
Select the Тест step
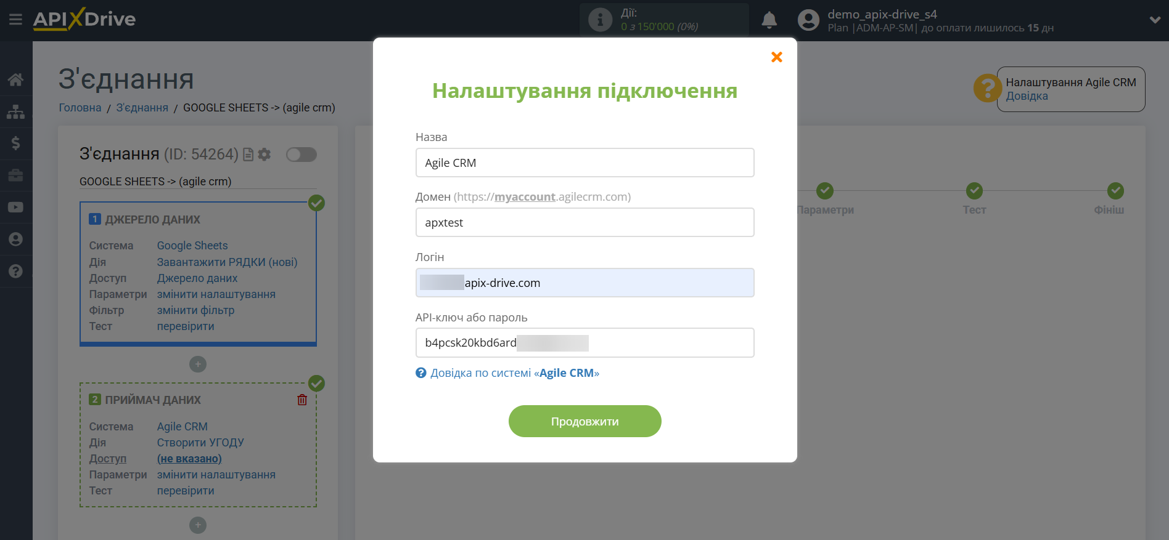[x=975, y=209]
